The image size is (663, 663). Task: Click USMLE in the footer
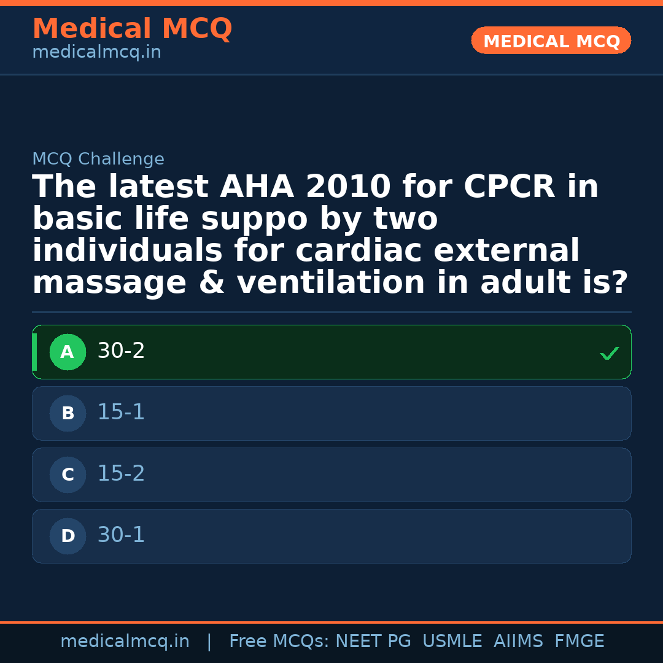[452, 642]
